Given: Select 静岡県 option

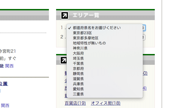Looking at the screenshot, I should coord(105,74).
